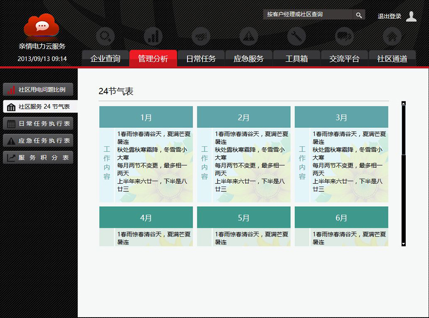429x318 pixels.
Task: Click the content text in 4月 card
Action: click(x=154, y=238)
